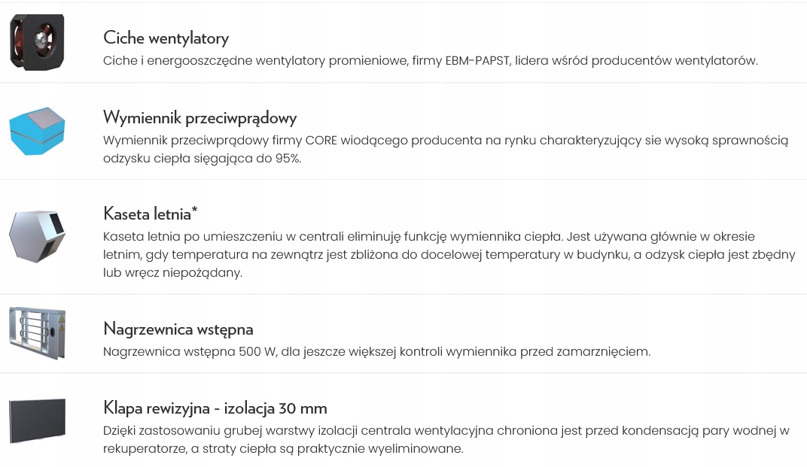Click the '30 mm' text in flap heading

(303, 408)
